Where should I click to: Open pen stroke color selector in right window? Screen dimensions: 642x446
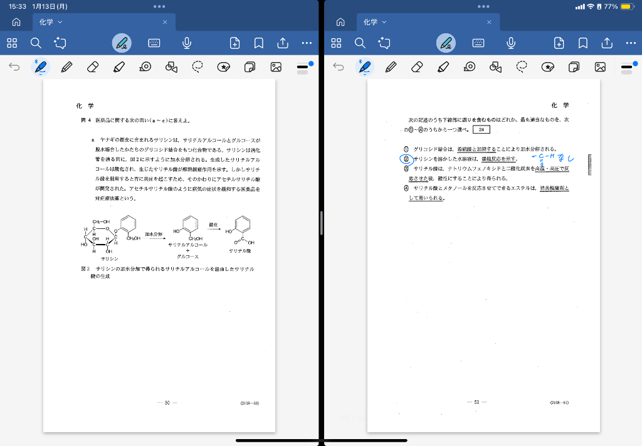pyautogui.click(x=626, y=67)
